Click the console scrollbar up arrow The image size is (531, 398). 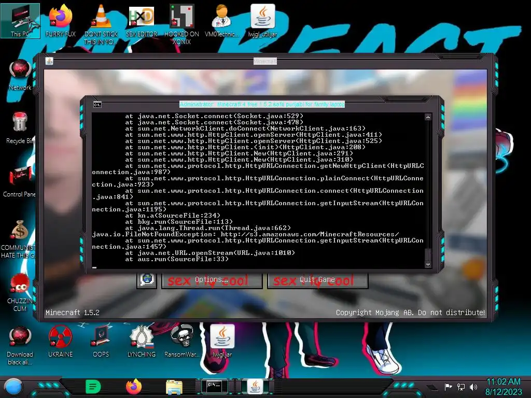click(x=428, y=117)
